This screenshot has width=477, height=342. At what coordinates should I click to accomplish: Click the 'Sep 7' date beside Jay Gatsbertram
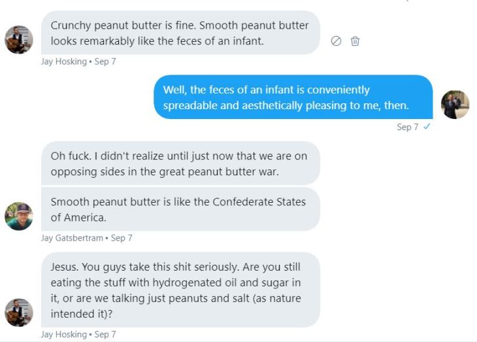click(122, 238)
